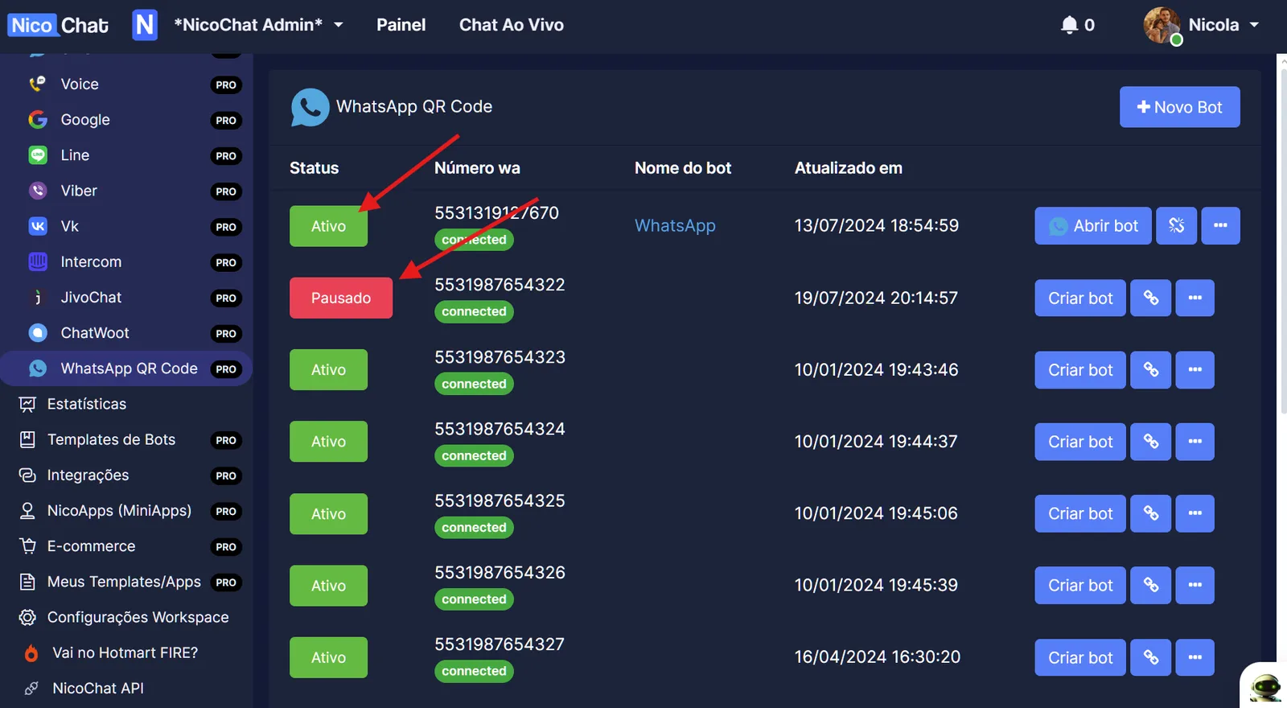1287x708 pixels.
Task: Toggle Ativo status for number 5531987654326
Action: (328, 586)
